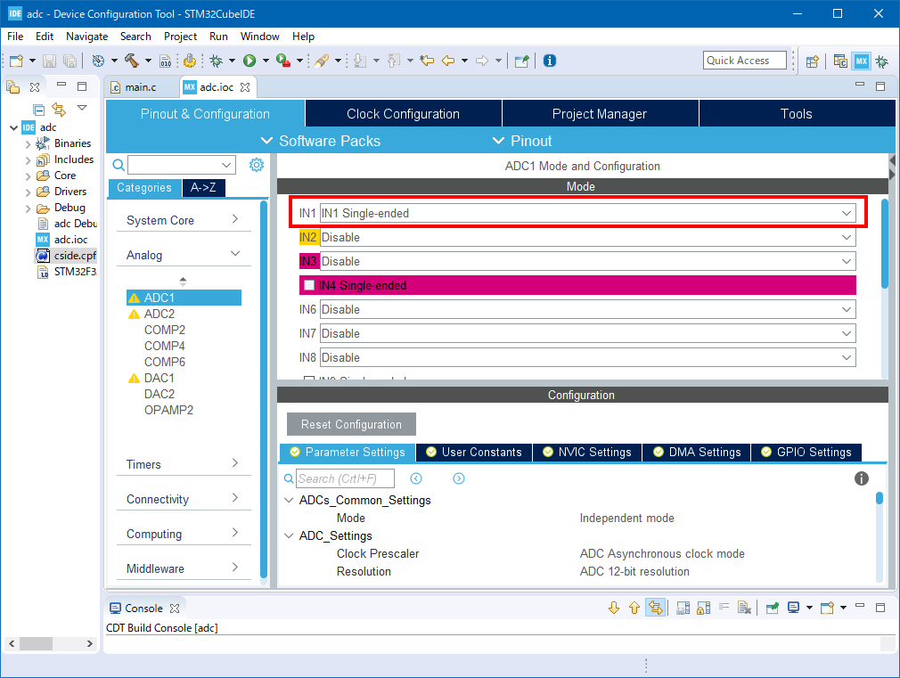The height and width of the screenshot is (678, 900).
Task: Select DAC1 in the Analog list
Action: tap(159, 379)
